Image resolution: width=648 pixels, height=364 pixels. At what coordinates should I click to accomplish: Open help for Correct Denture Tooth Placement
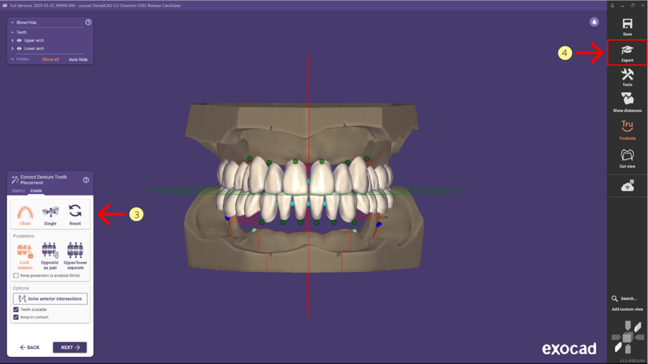coord(86,179)
